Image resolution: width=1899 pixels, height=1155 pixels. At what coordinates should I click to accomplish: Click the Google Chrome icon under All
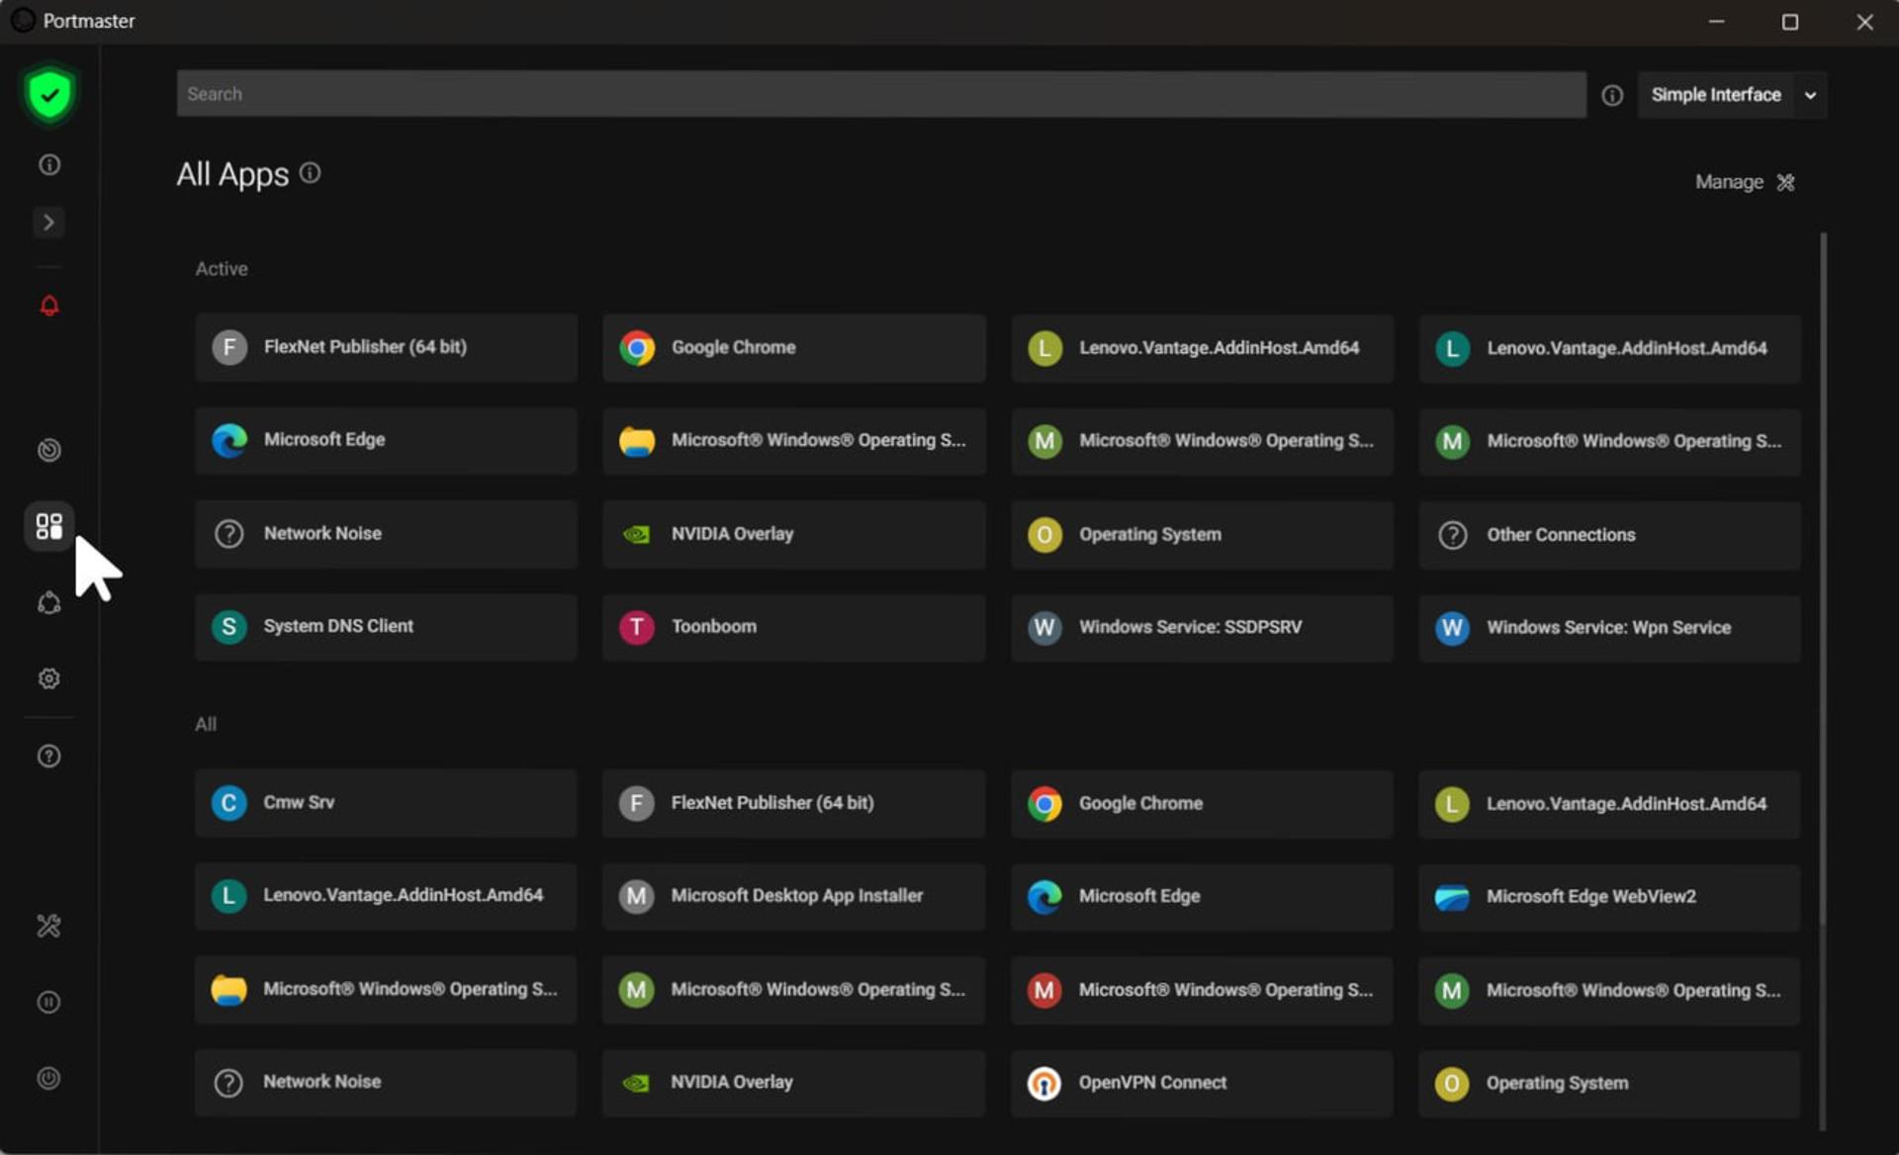click(x=1044, y=804)
